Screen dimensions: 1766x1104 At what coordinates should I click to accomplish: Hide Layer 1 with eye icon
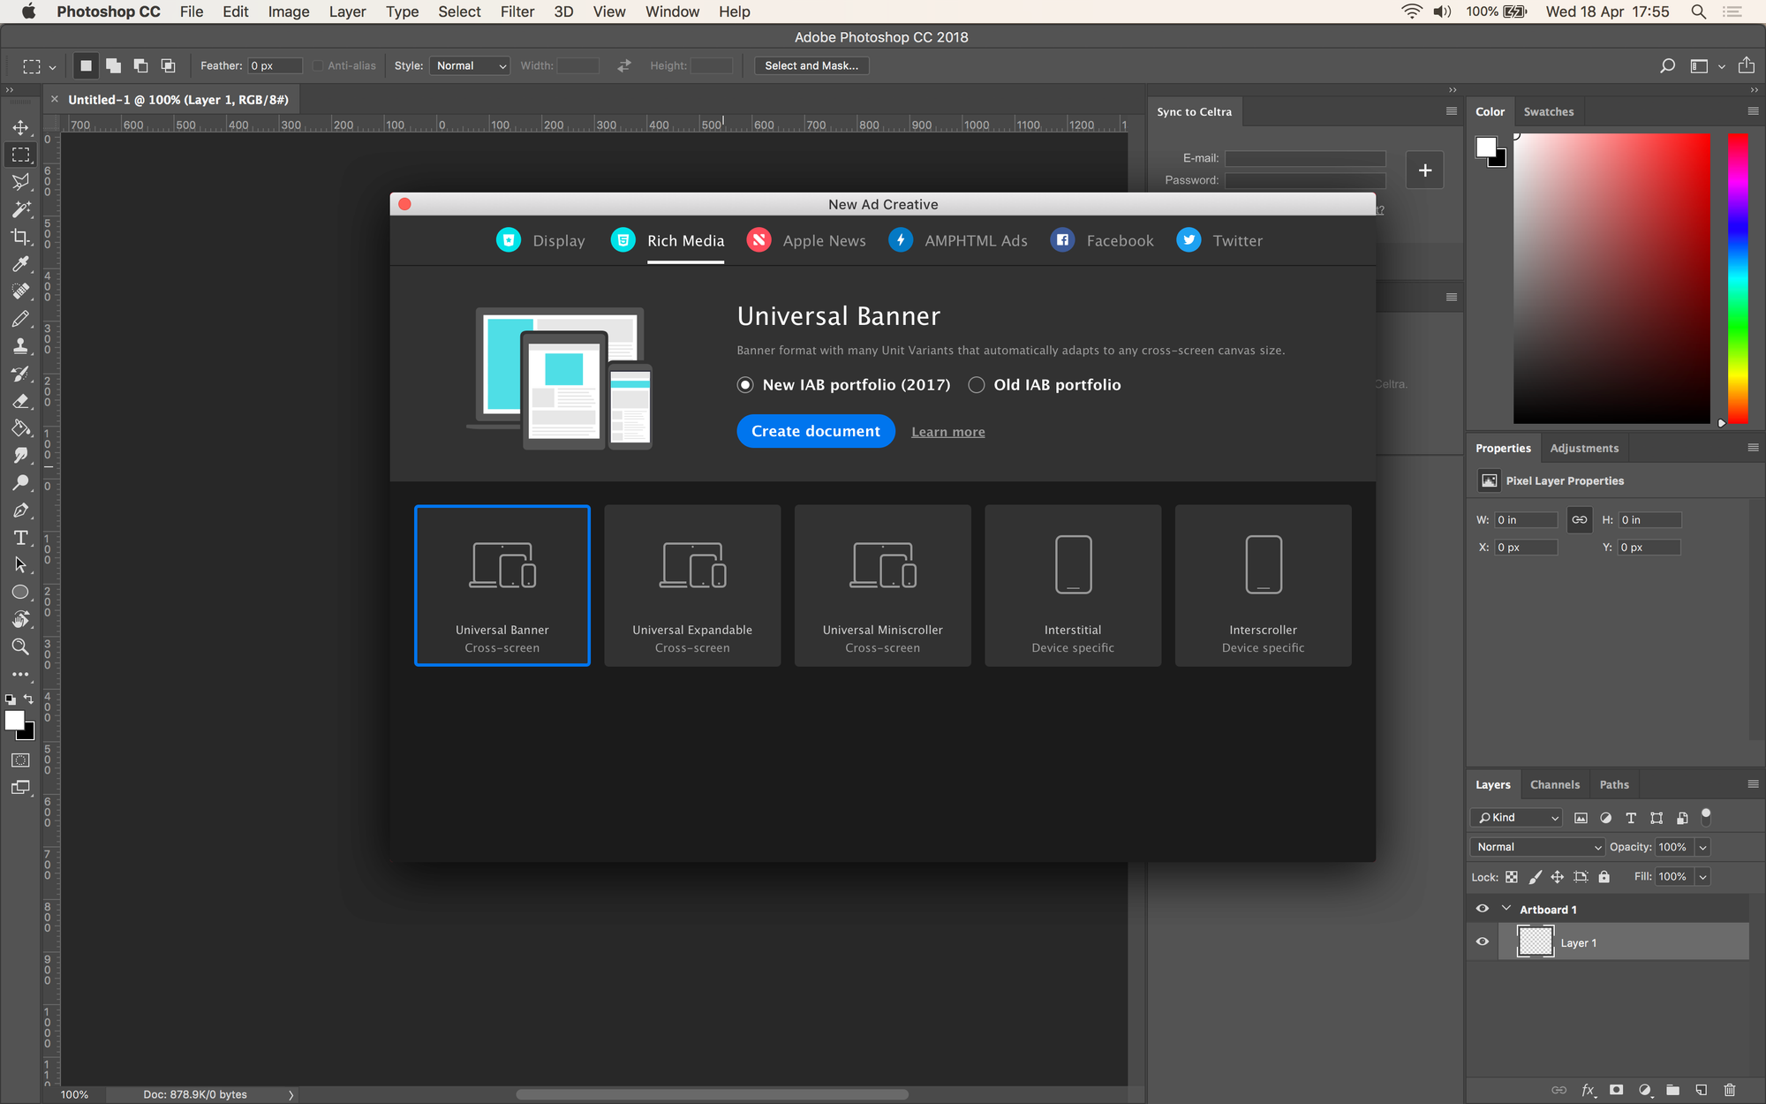click(1483, 941)
